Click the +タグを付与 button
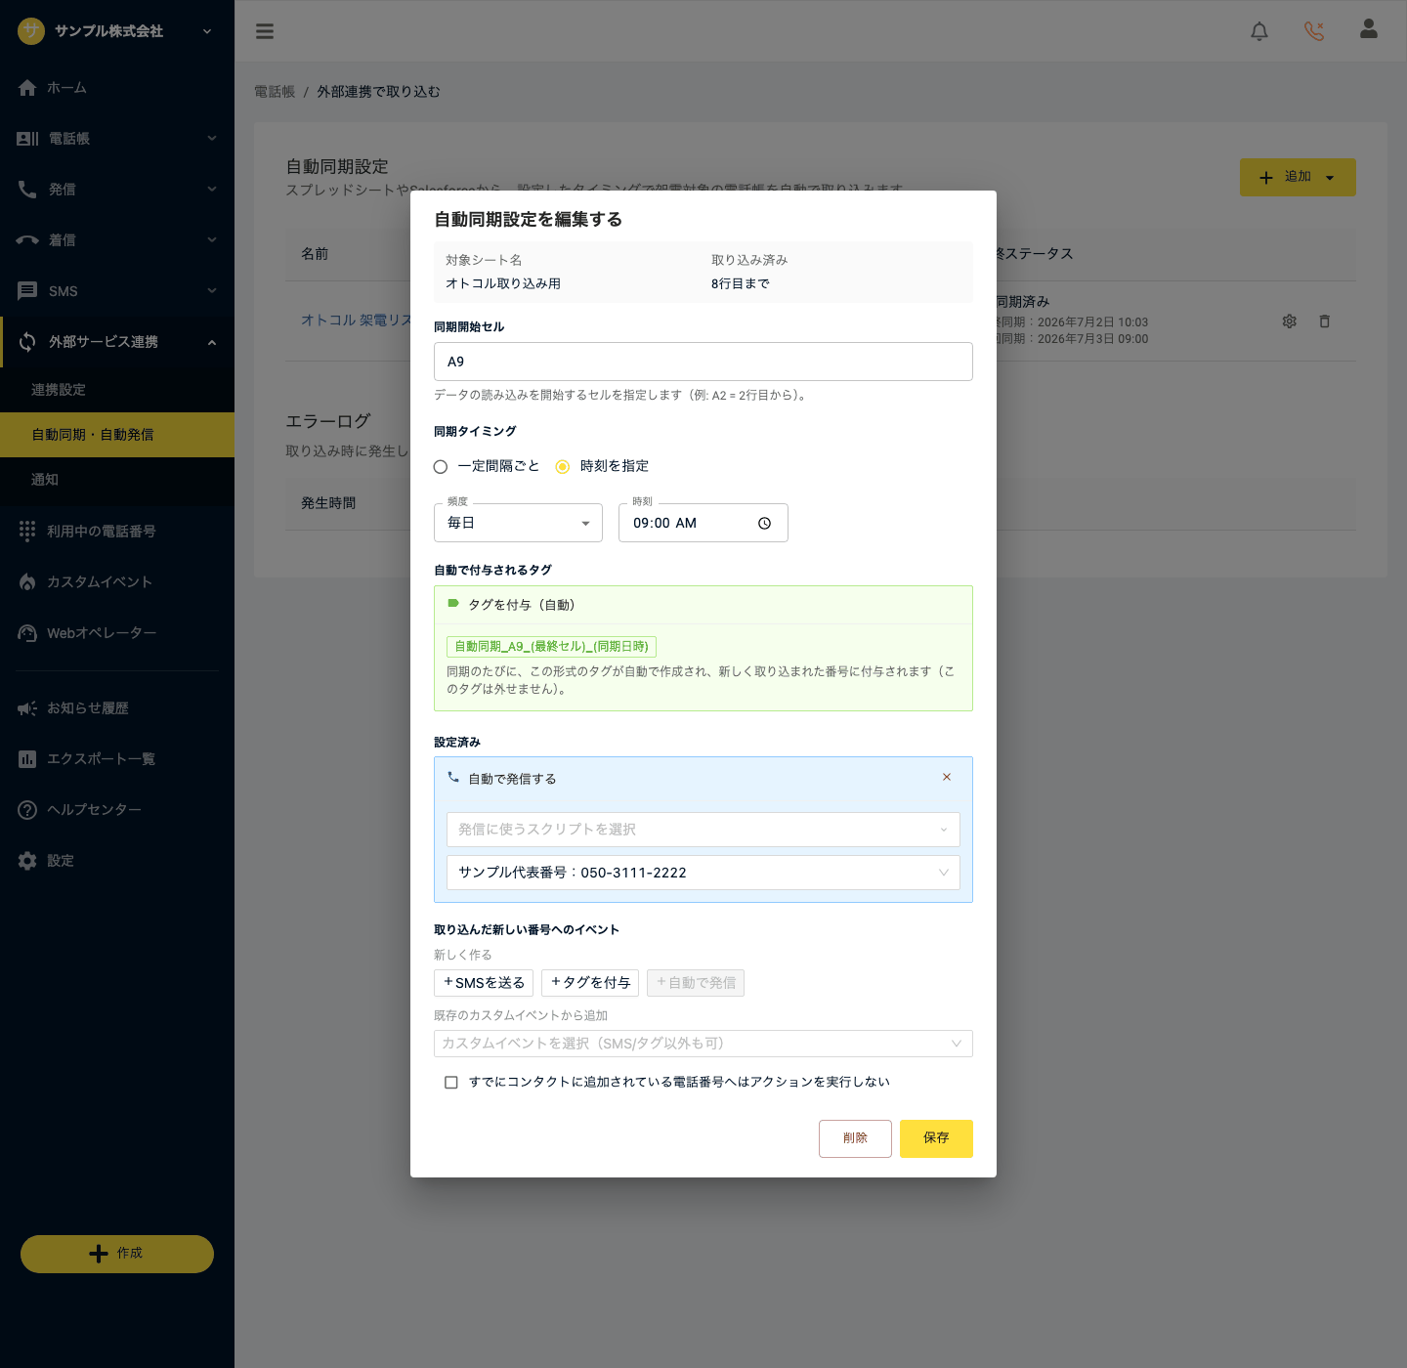Screen dimensions: 1407x1368 (590, 983)
